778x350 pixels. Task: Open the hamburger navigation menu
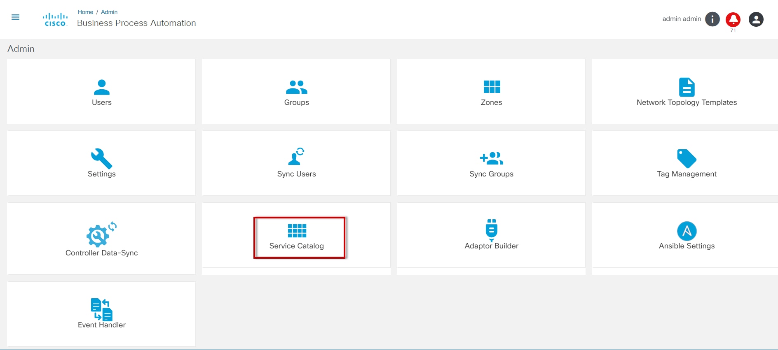pyautogui.click(x=15, y=17)
